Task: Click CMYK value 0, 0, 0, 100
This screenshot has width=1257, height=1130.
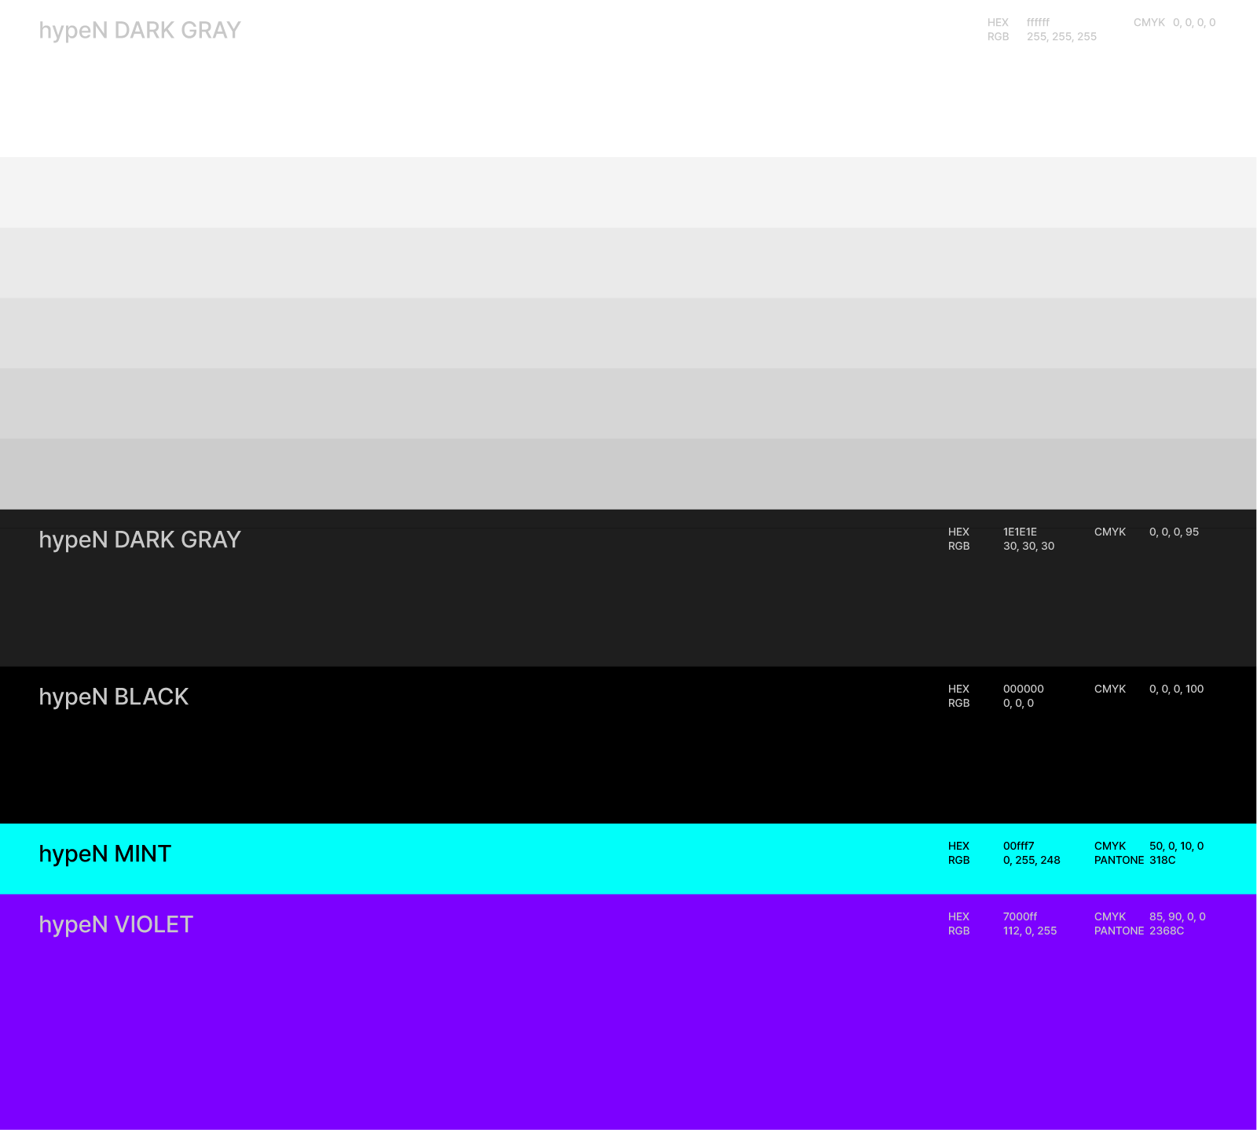Action: click(1176, 689)
